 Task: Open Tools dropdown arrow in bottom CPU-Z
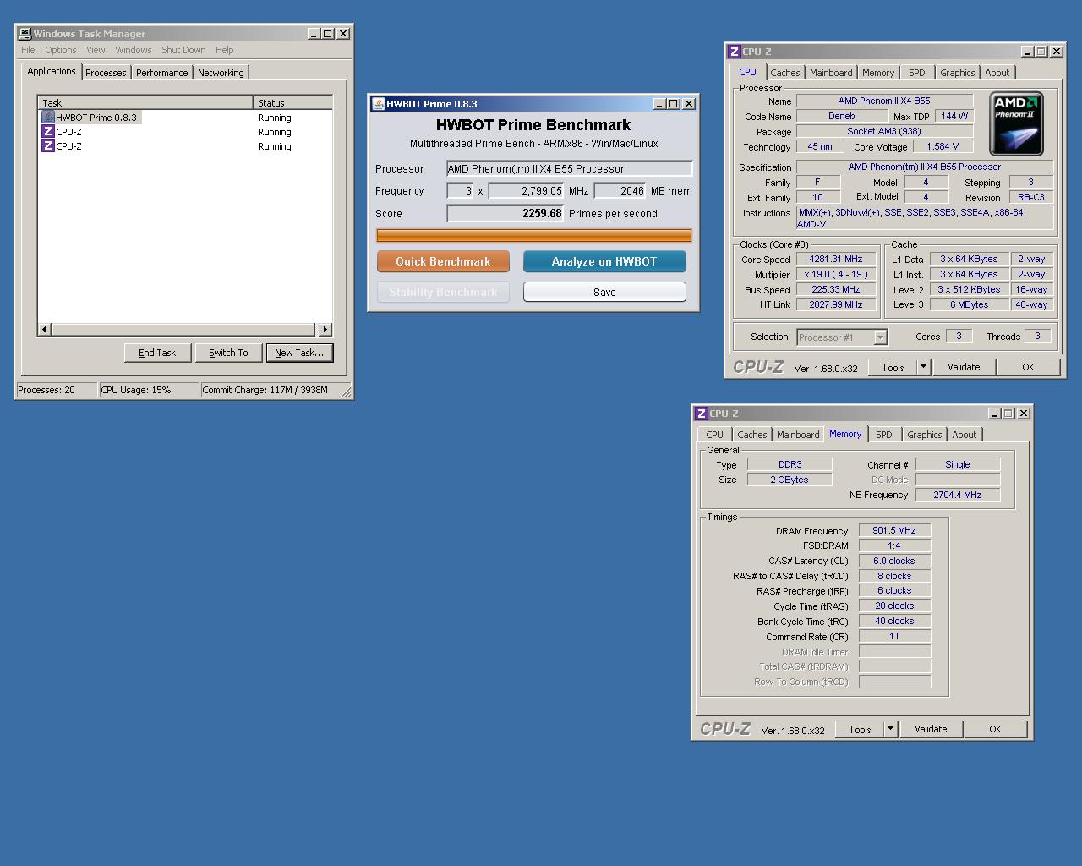[890, 729]
